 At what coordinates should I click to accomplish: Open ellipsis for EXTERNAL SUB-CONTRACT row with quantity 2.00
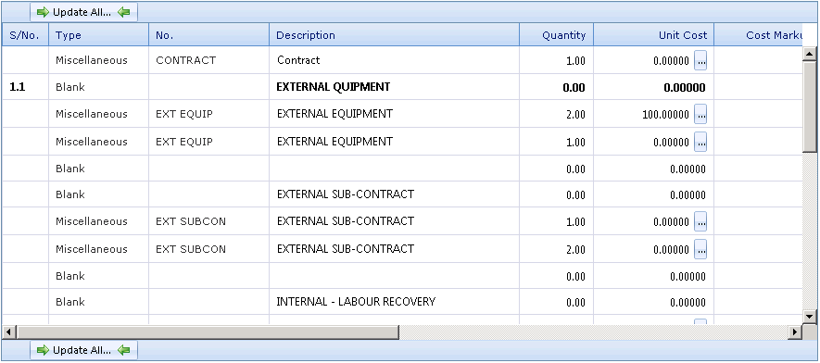click(700, 250)
